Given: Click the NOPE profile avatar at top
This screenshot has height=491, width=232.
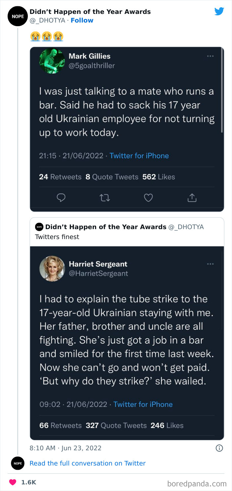Looking at the screenshot, I should point(17,16).
